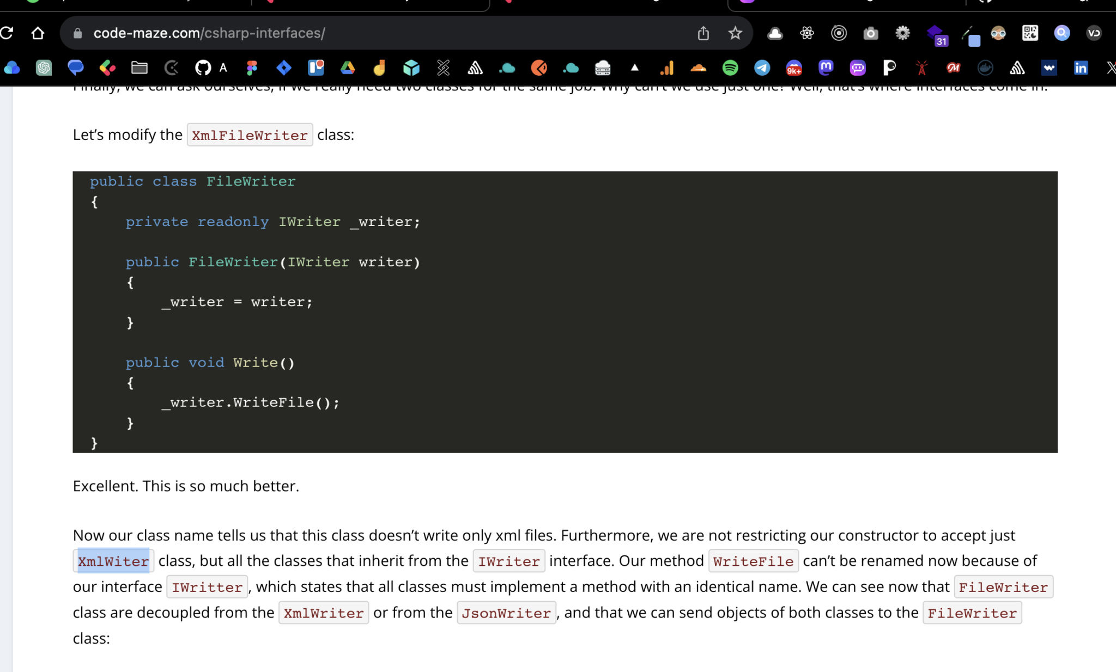Open the Mastodon bookmark
Image resolution: width=1116 pixels, height=672 pixels.
pyautogui.click(x=826, y=68)
